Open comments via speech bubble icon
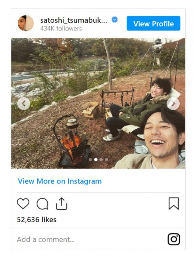 pos(42,204)
